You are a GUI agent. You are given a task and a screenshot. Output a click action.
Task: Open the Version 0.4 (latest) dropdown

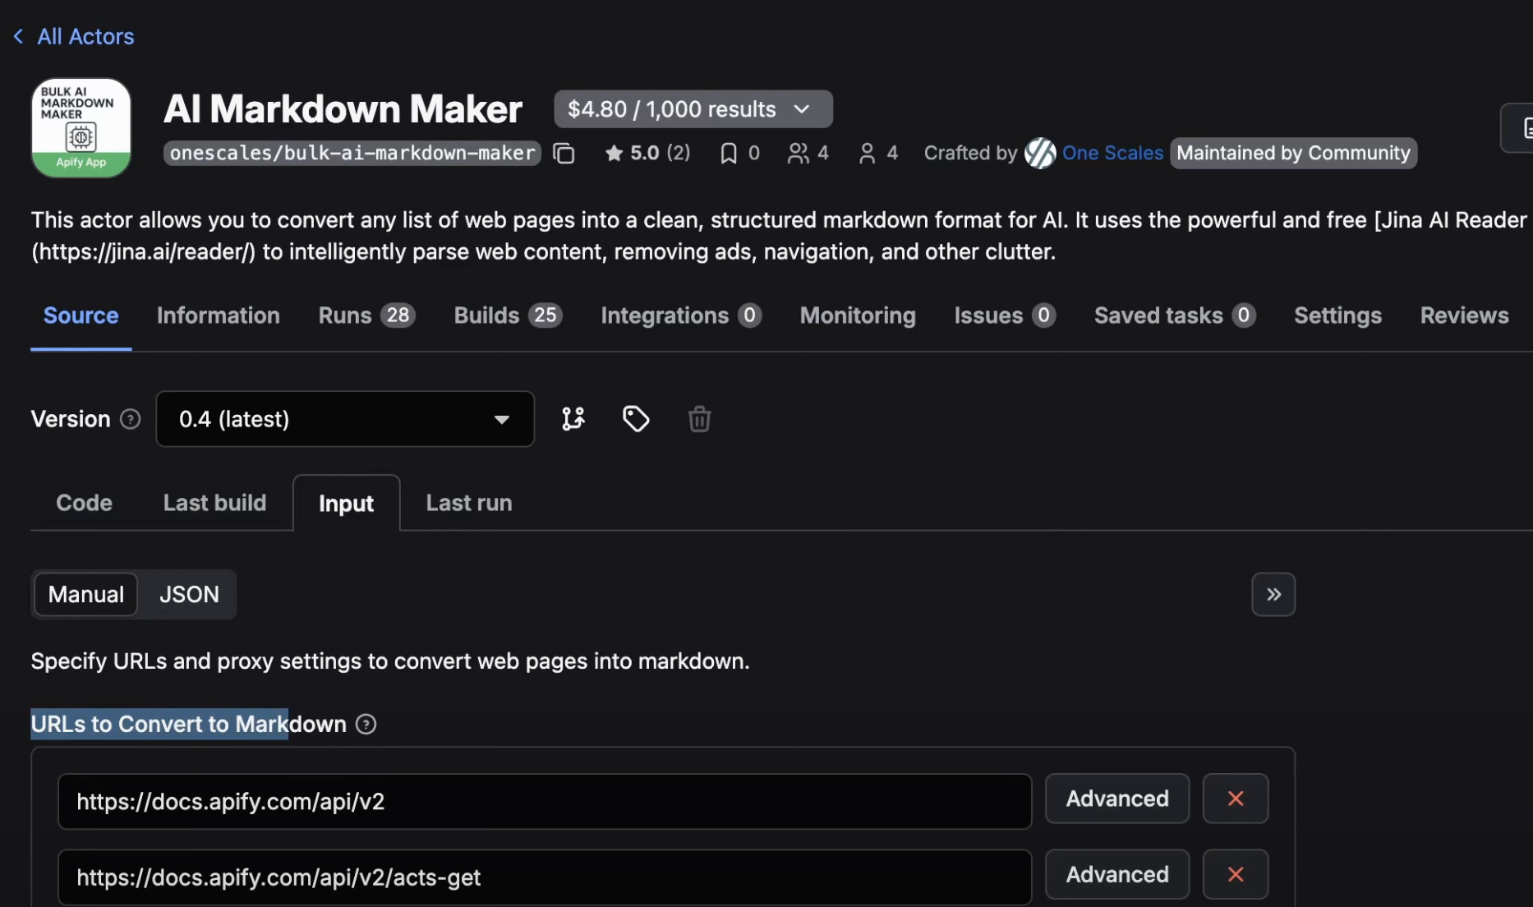(344, 419)
